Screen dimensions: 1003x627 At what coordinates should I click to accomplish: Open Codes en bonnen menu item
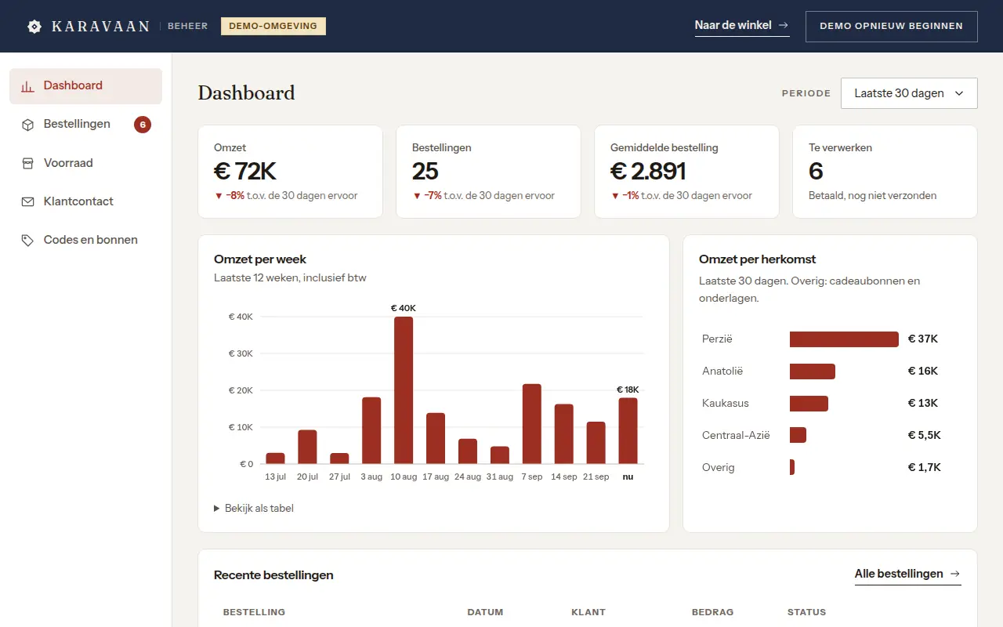click(x=85, y=240)
